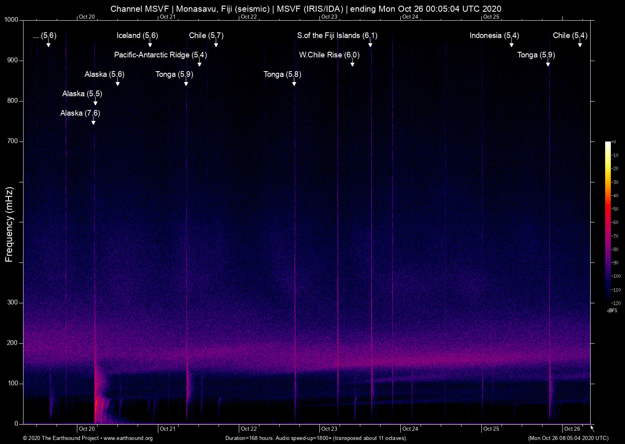Select the Alaska (7.6) earthquake marker
Viewport: 625px width, 444px height.
click(81, 113)
